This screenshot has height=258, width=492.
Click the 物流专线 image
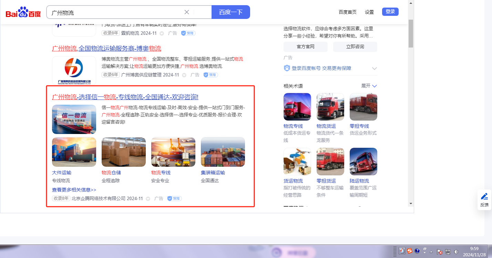tap(173, 152)
